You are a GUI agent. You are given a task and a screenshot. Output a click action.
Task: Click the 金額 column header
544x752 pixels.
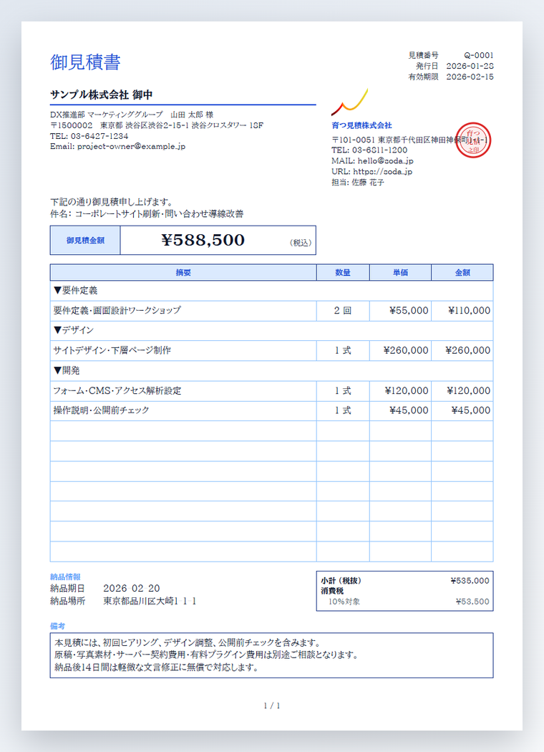click(462, 272)
